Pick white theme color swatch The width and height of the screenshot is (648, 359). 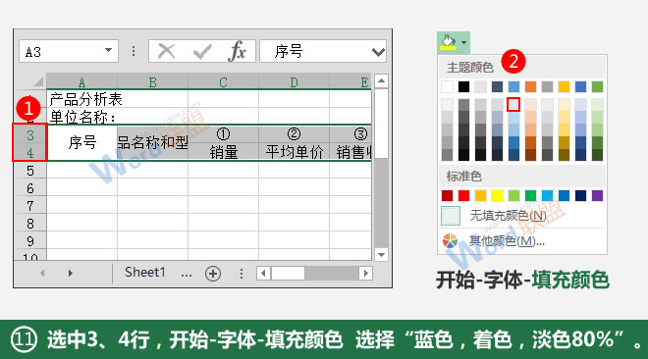[x=447, y=86]
